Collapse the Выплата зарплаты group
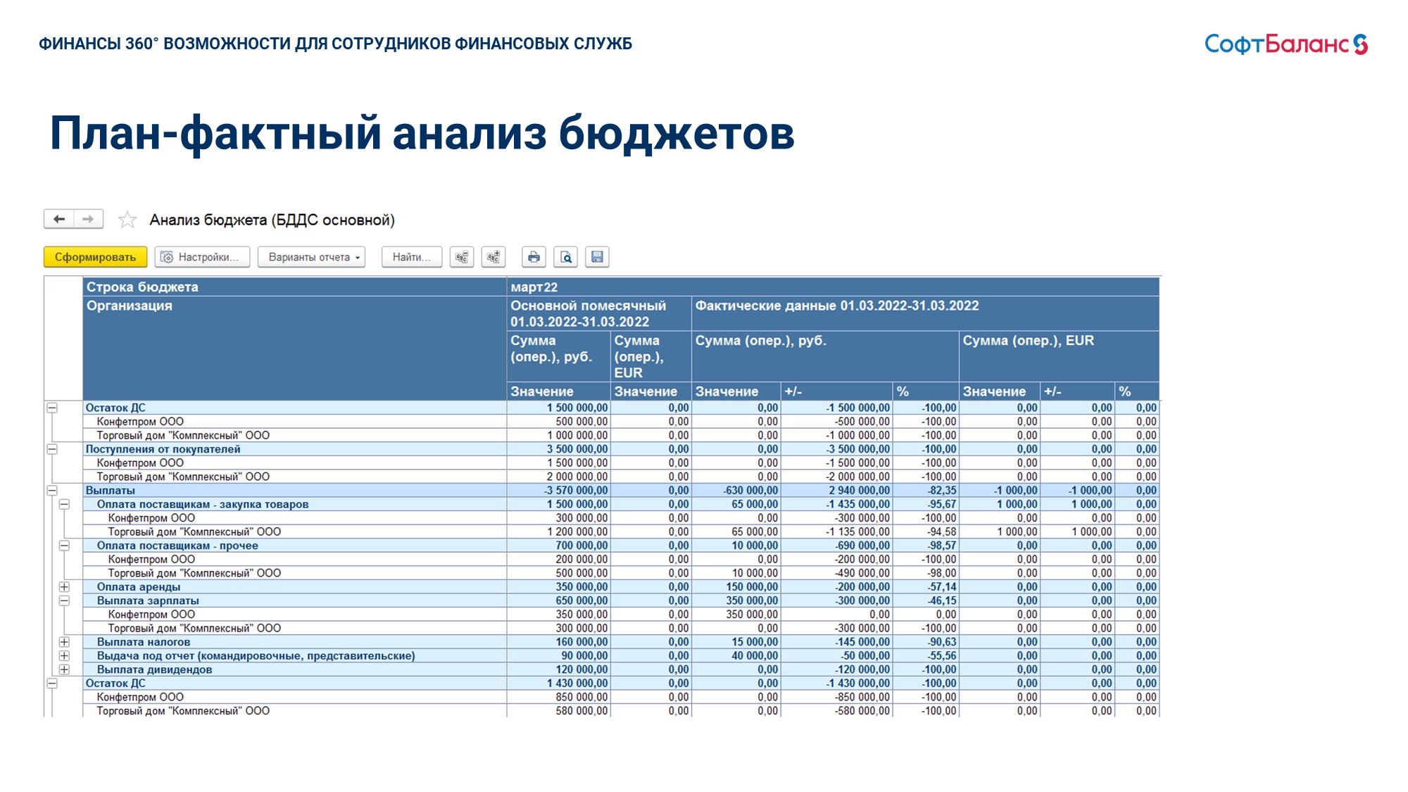Screen dimensions: 1408x792 pyautogui.click(x=64, y=601)
